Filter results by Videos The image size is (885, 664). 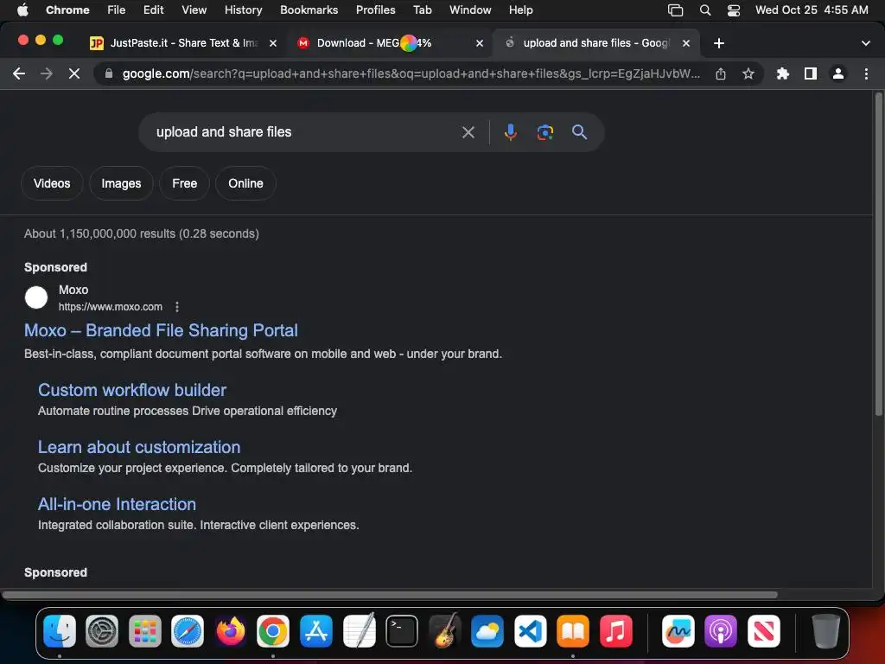(52, 183)
